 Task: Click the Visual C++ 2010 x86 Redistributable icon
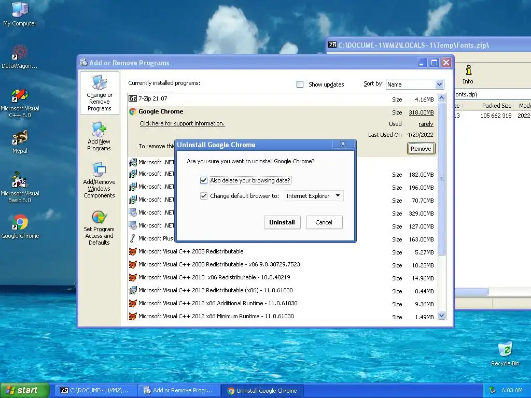[x=133, y=277]
